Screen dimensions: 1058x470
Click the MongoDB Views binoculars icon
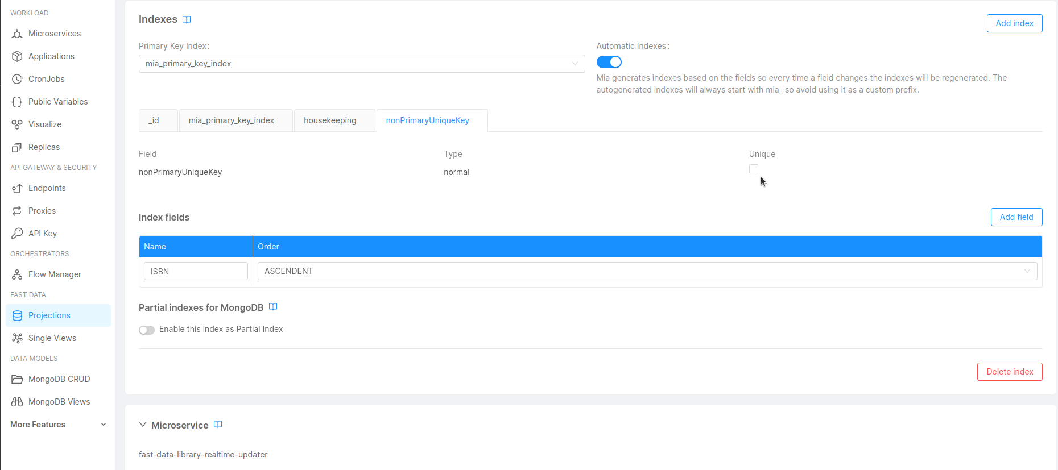click(17, 402)
